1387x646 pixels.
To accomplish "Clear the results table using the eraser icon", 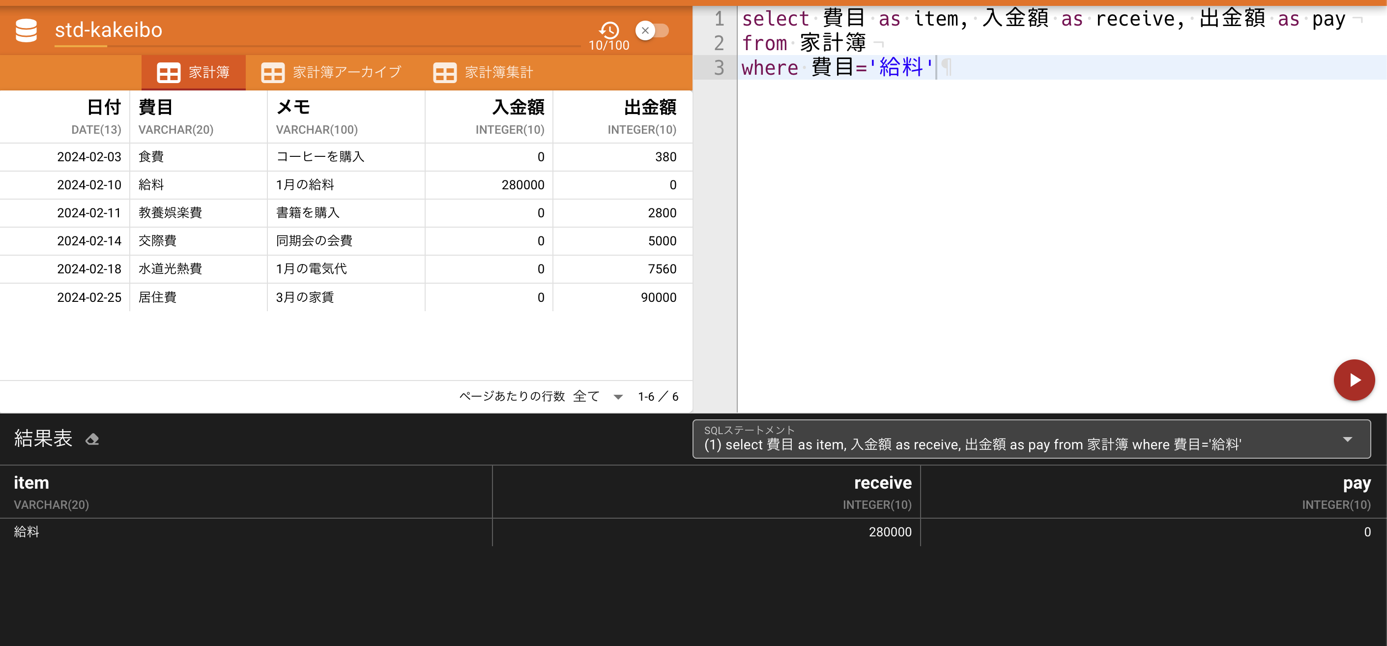I will pyautogui.click(x=91, y=439).
